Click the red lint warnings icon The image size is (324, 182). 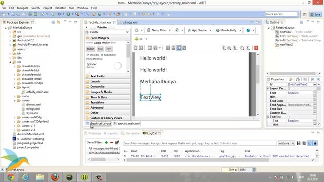coord(256,48)
